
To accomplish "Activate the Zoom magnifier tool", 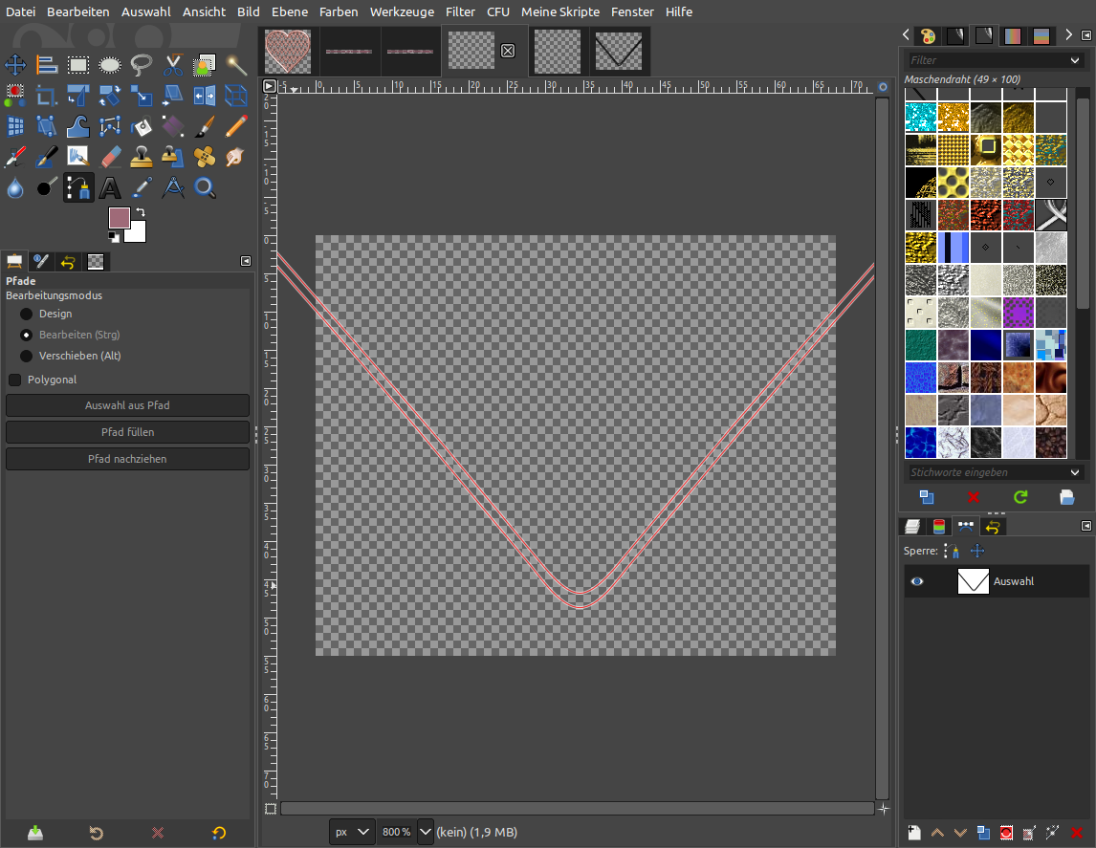I will tap(205, 187).
